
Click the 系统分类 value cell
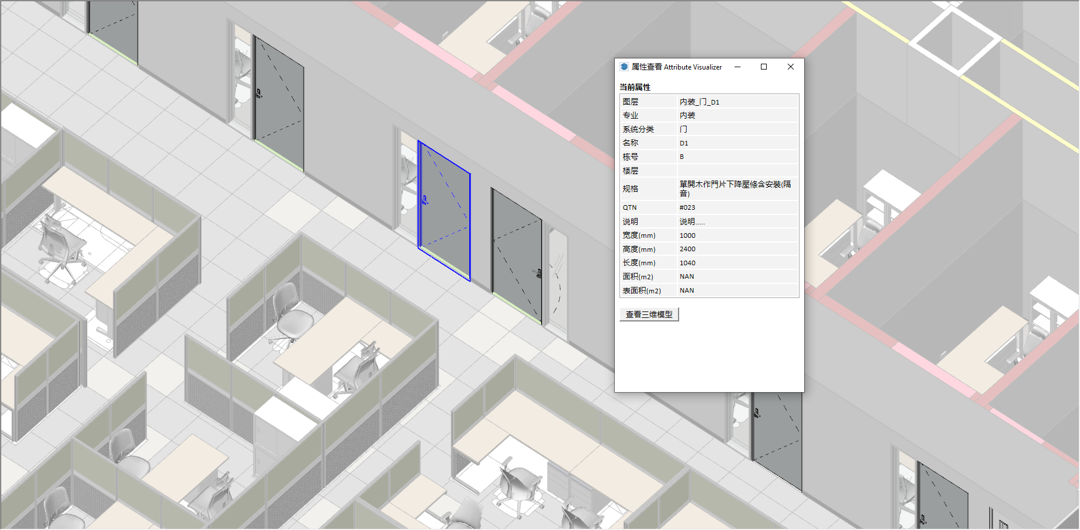737,129
